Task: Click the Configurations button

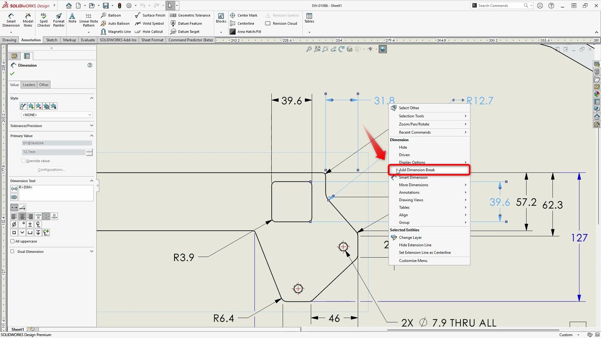Action: pyautogui.click(x=52, y=170)
